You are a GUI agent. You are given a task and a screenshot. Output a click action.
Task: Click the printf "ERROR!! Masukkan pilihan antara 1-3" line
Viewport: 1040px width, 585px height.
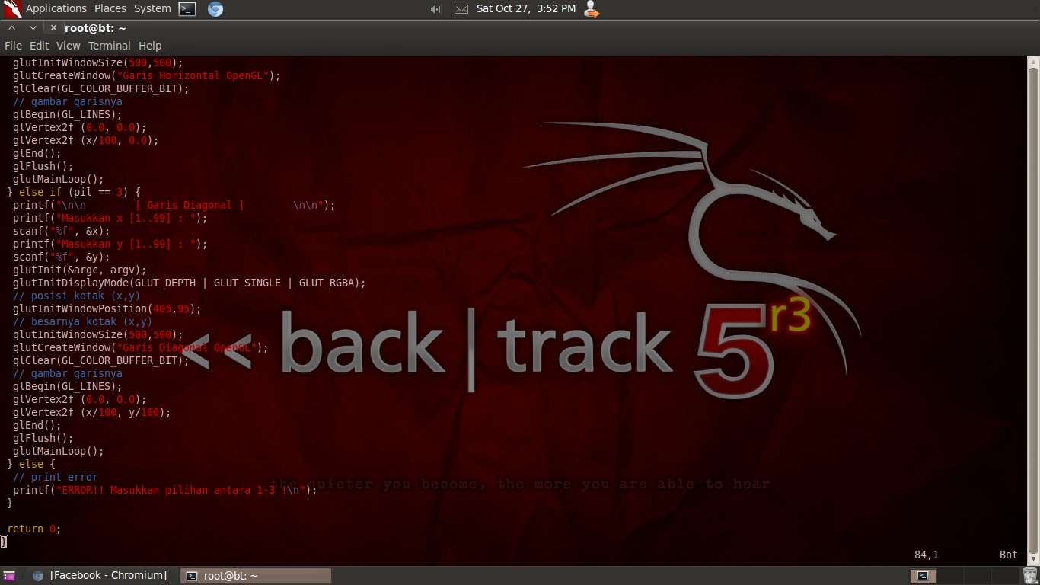pos(165,491)
